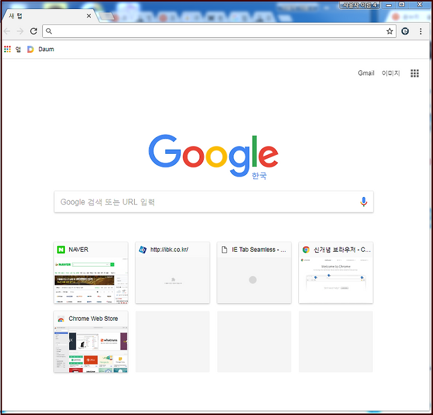The height and width of the screenshot is (415, 433).
Task: Focus the Google search input box
Action: point(213,202)
